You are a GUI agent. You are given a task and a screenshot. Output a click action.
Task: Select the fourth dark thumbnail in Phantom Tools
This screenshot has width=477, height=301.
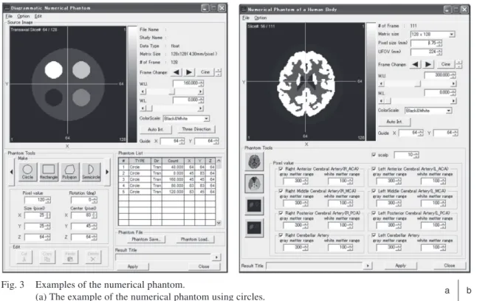pos(254,227)
